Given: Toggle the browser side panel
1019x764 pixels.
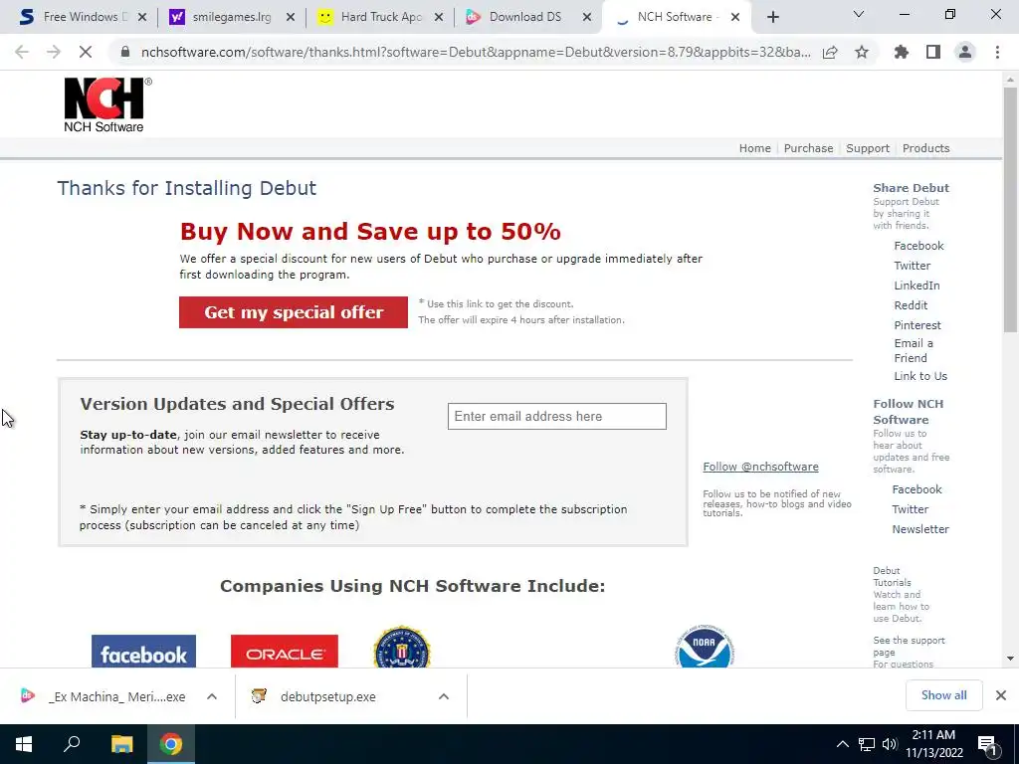Looking at the screenshot, I should click(x=933, y=52).
